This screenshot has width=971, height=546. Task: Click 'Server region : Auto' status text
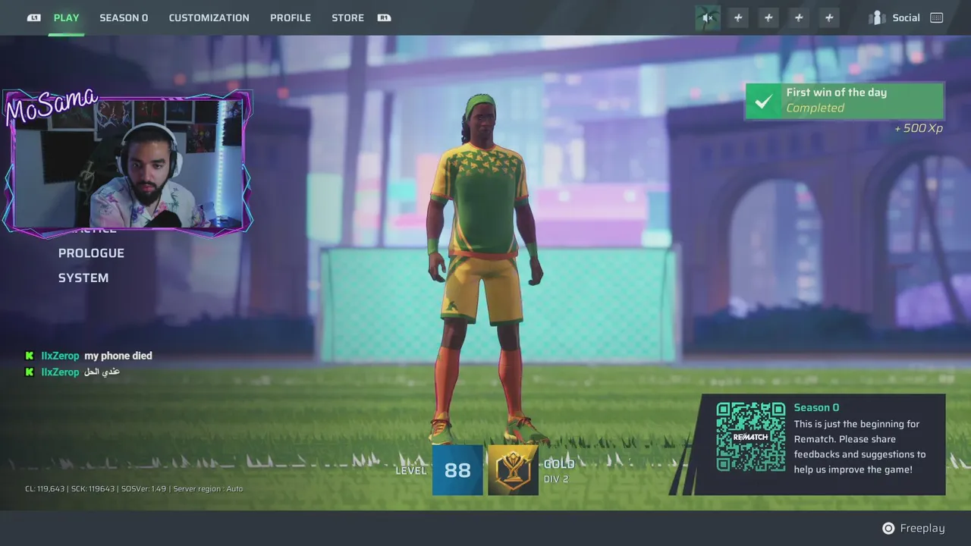pos(209,489)
